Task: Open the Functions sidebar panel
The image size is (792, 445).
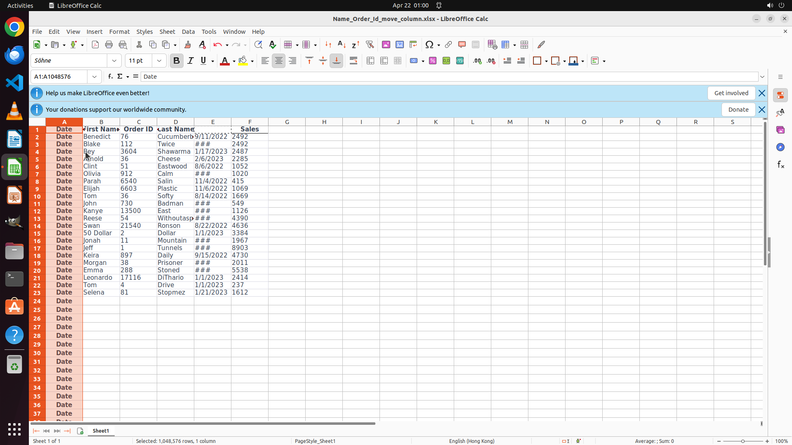Action: click(780, 164)
